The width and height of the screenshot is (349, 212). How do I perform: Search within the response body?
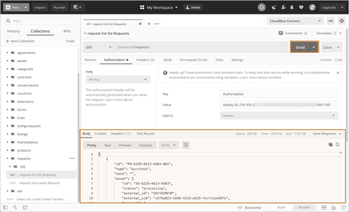pyautogui.click(x=338, y=145)
